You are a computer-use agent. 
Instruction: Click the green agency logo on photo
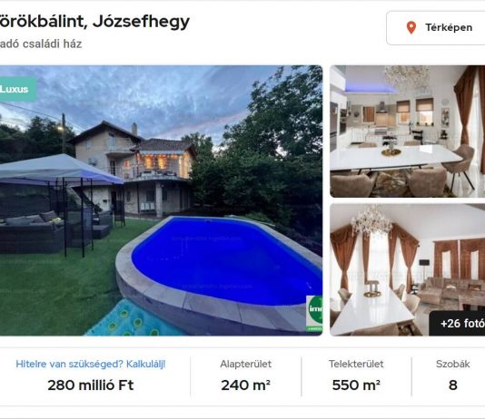tap(314, 313)
